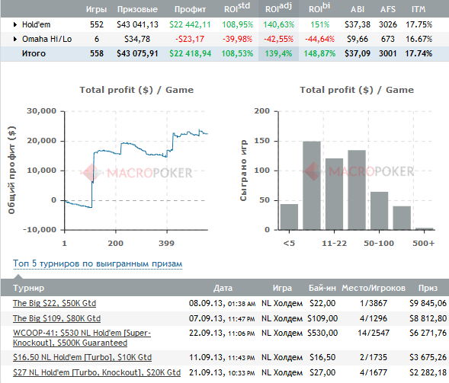This screenshot has width=449, height=383.
Task: Sort by the ABI column header
Action: (x=358, y=9)
